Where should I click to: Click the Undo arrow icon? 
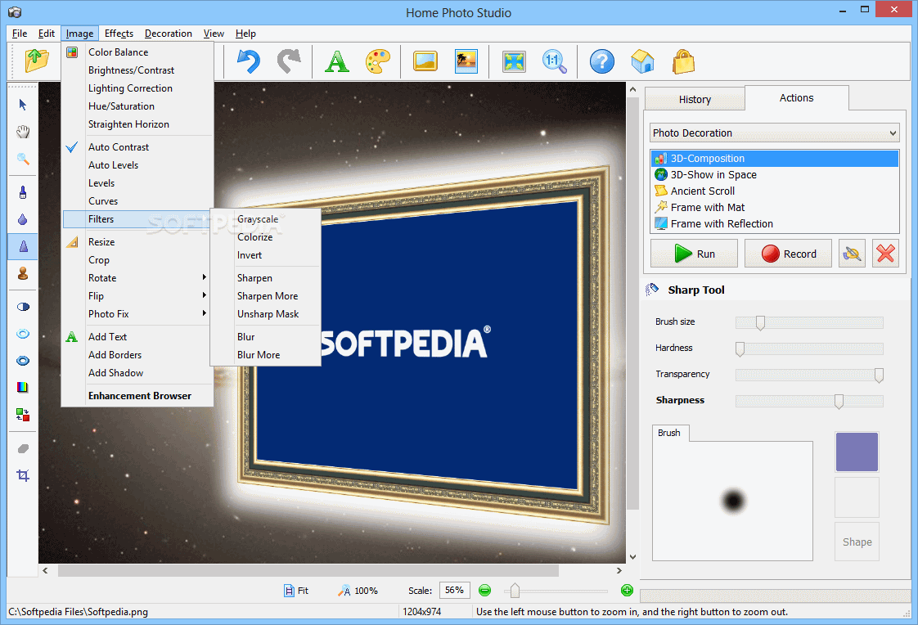248,61
